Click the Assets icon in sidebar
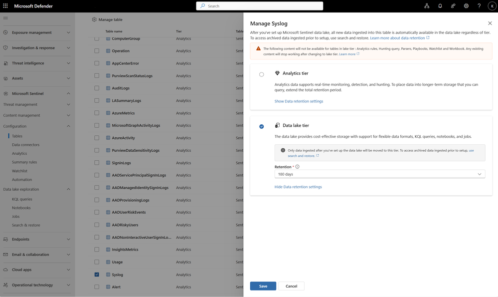The image size is (498, 297). [x=5, y=78]
